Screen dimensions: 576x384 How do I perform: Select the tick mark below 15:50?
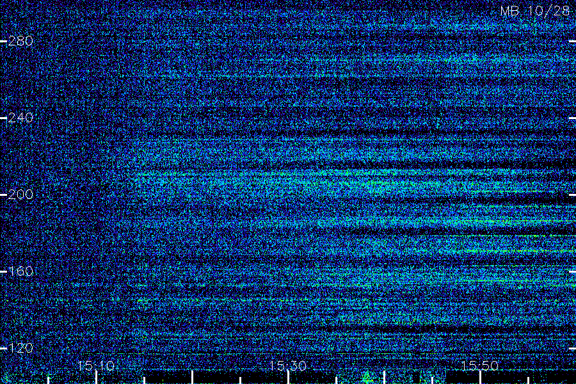(x=480, y=378)
